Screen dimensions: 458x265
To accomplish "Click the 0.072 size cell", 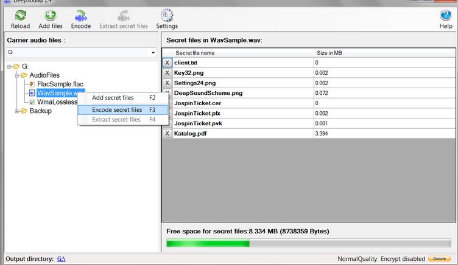I will [385, 93].
